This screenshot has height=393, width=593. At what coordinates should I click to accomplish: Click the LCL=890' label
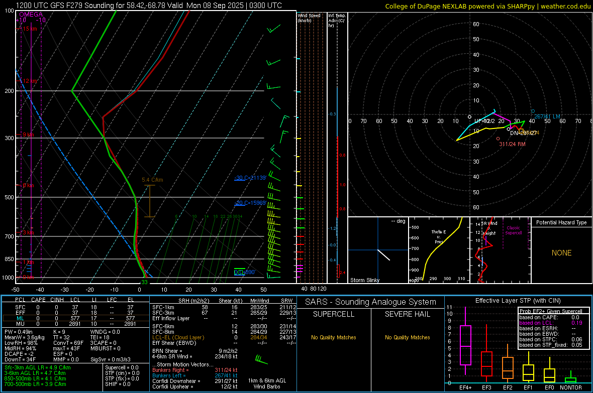point(245,272)
